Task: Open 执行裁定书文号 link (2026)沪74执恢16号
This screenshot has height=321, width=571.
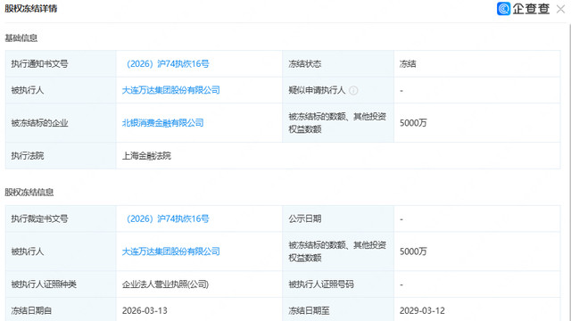Action: click(167, 218)
